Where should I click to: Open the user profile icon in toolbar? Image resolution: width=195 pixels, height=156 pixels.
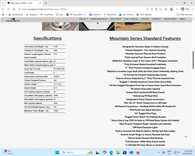click(171, 9)
